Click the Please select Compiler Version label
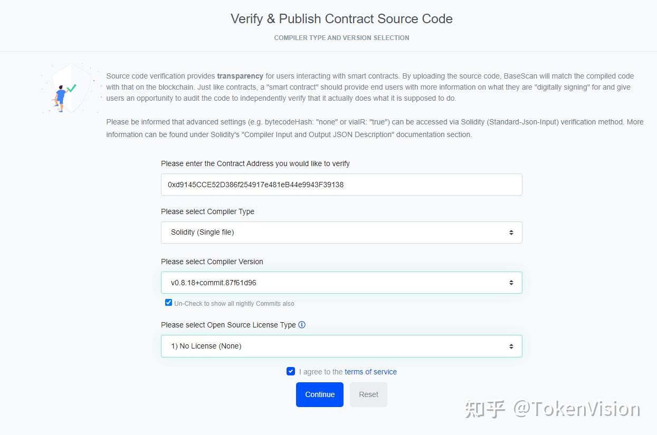Viewport: 657px width, 435px height. point(212,262)
